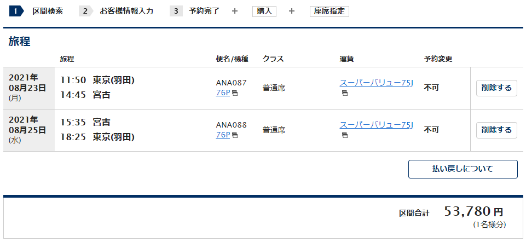Screen dimensions: 526x242
Task: Open スーパーバリュー75J fare link for the Miyako–Tokyo flight
Action: click(376, 125)
